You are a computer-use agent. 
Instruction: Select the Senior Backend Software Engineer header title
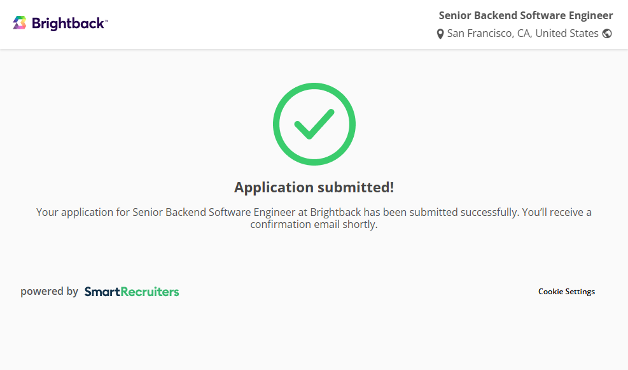[526, 16]
